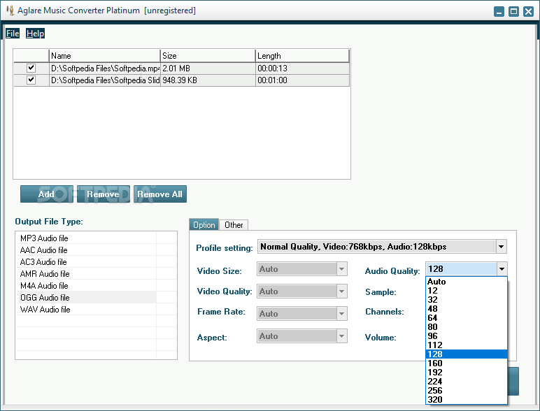
Task: Click the Aglare app icon in title bar
Action: (x=10, y=10)
